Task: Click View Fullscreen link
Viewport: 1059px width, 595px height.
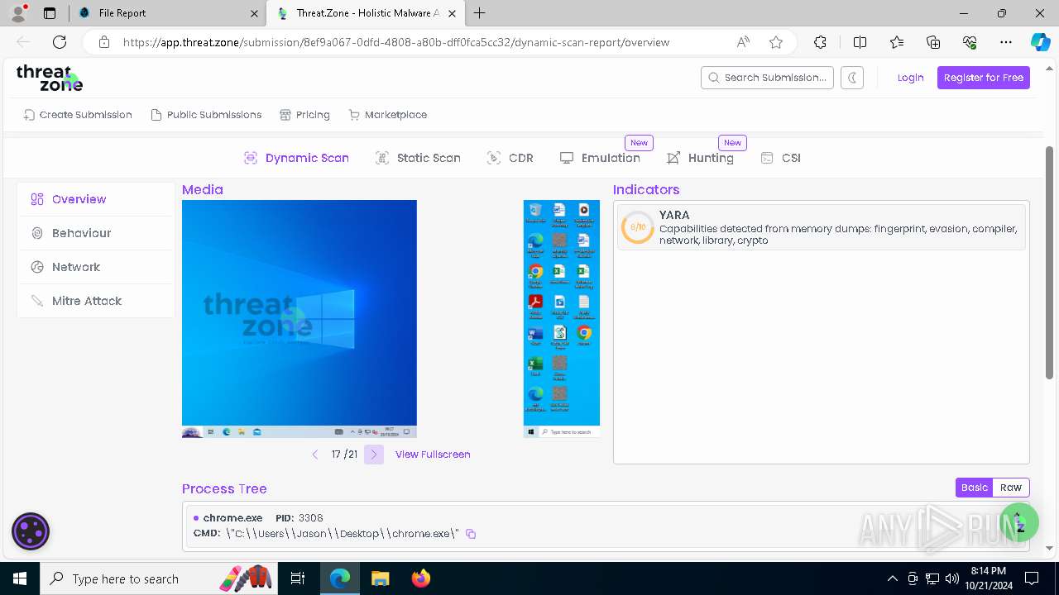Action: click(x=433, y=455)
